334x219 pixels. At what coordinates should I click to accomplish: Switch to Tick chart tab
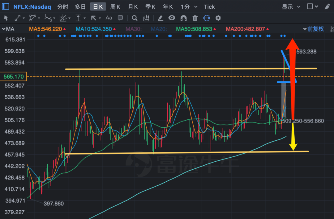[x=209, y=7]
